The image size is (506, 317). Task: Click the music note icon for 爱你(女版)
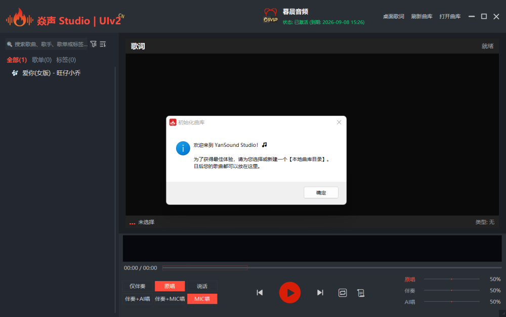pyautogui.click(x=15, y=73)
